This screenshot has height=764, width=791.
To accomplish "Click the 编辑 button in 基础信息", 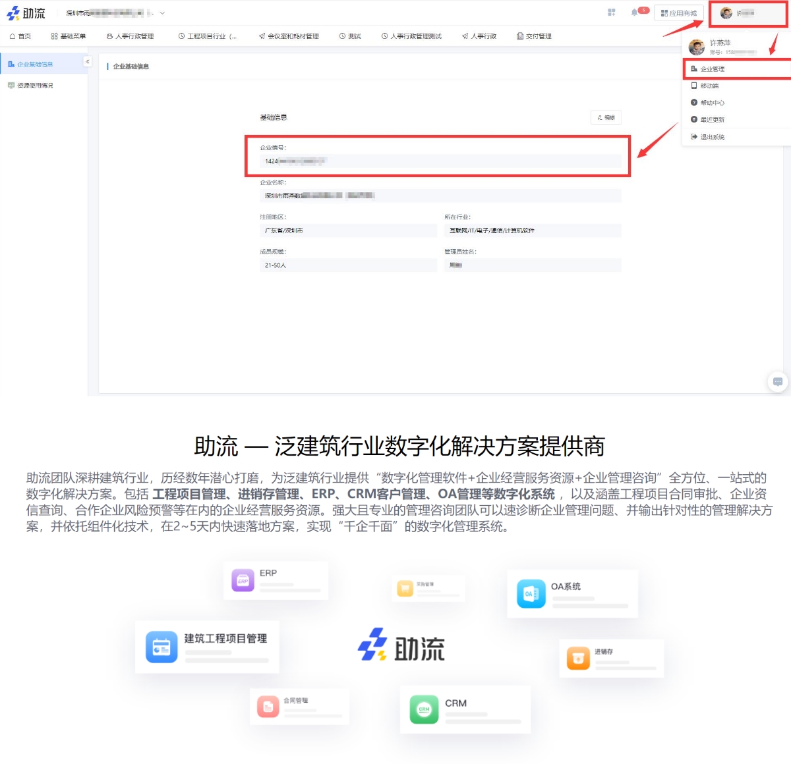I will [606, 117].
